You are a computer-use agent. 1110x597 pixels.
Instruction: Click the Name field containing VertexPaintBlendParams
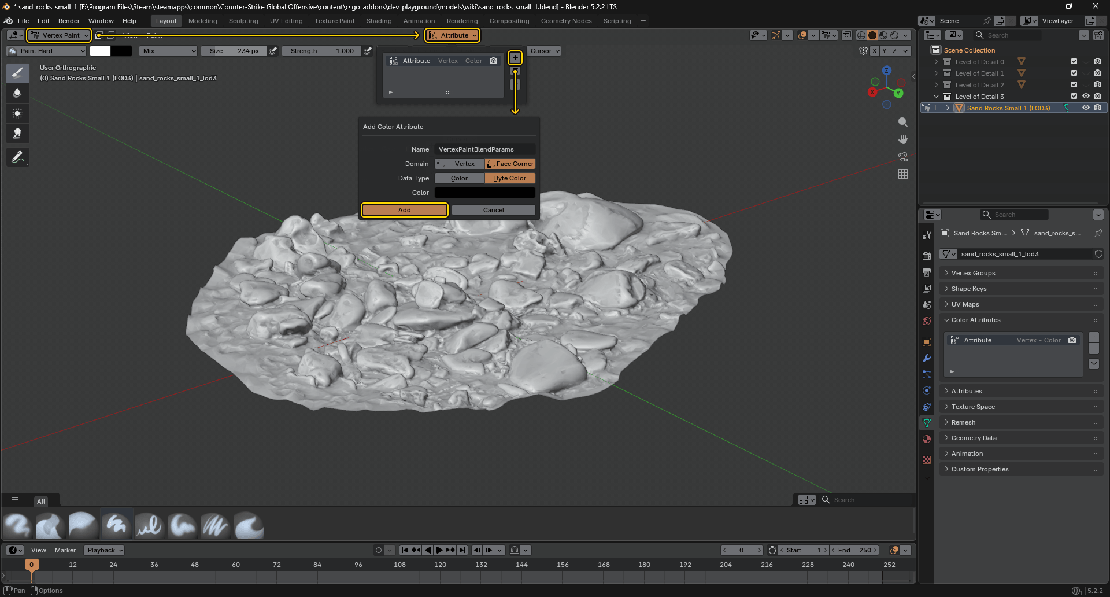click(485, 149)
